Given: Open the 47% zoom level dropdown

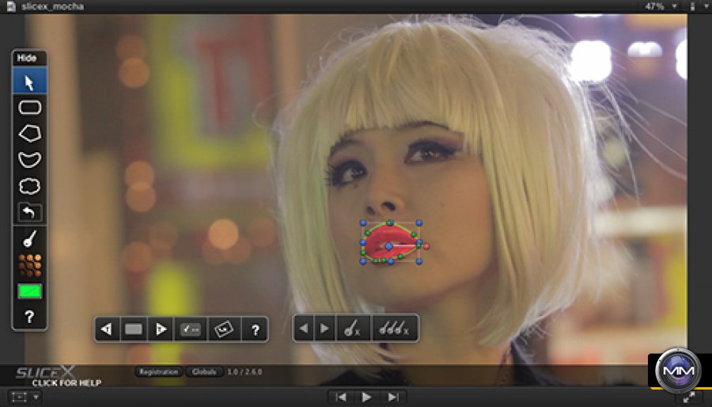Looking at the screenshot, I should (665, 6).
